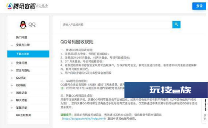The height and width of the screenshot is (128, 208).
Task: Expand the QQ好友 category
Action: pos(12,78)
